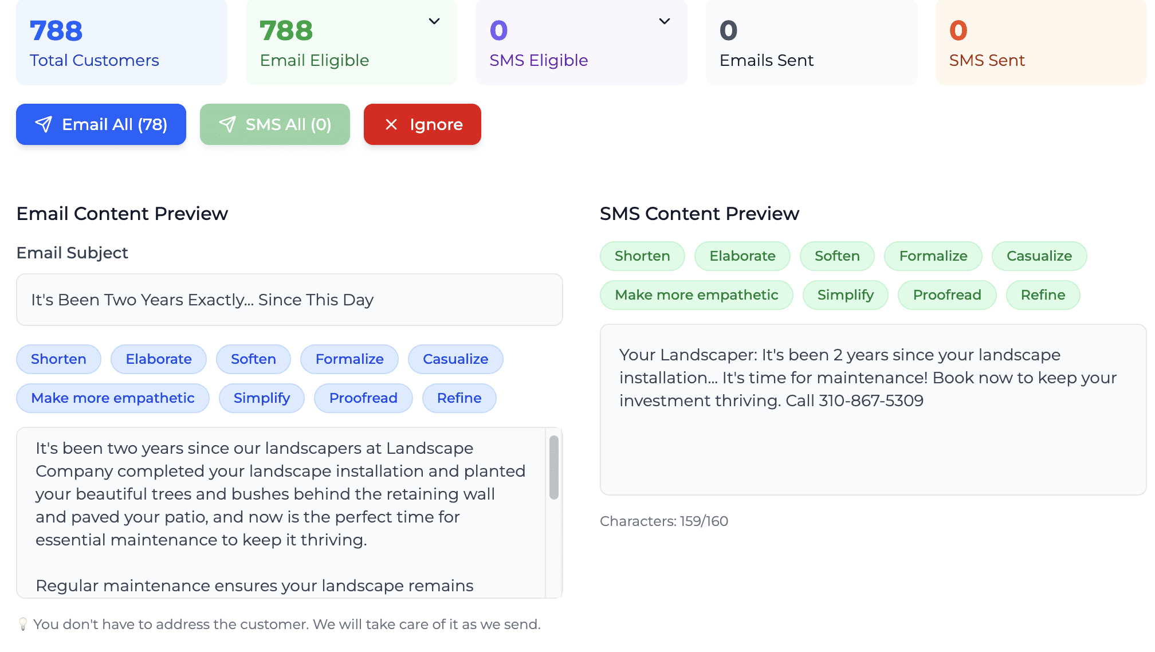Viewport: 1155px width, 652px height.
Task: Click Simplify in the SMS Content Preview
Action: 845,294
